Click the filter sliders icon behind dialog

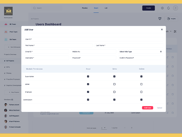[175, 31]
